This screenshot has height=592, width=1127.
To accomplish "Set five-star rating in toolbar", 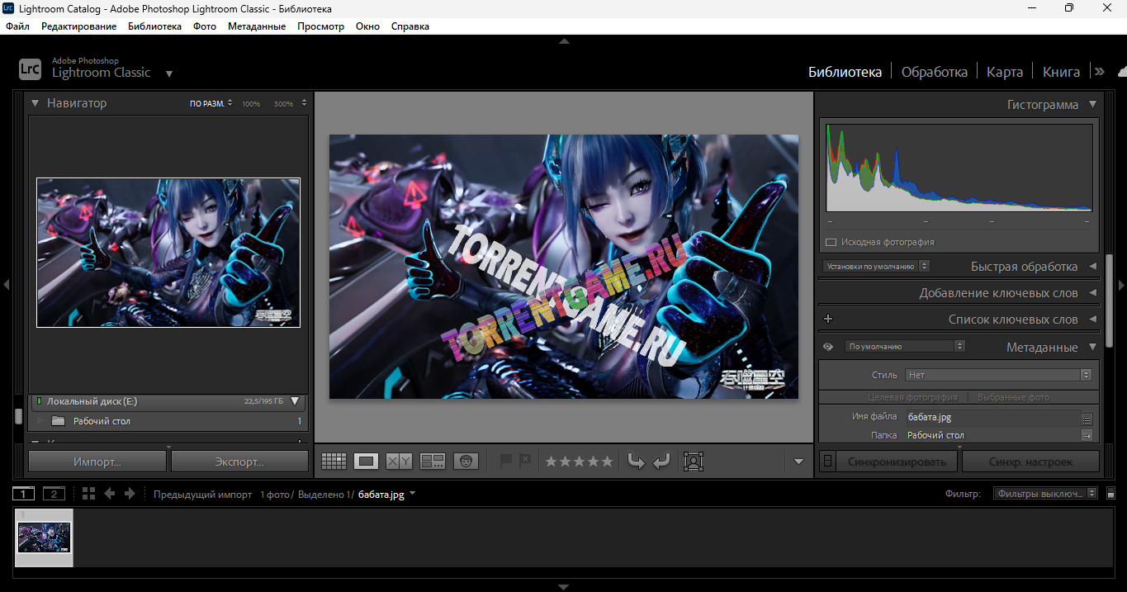I will point(607,462).
